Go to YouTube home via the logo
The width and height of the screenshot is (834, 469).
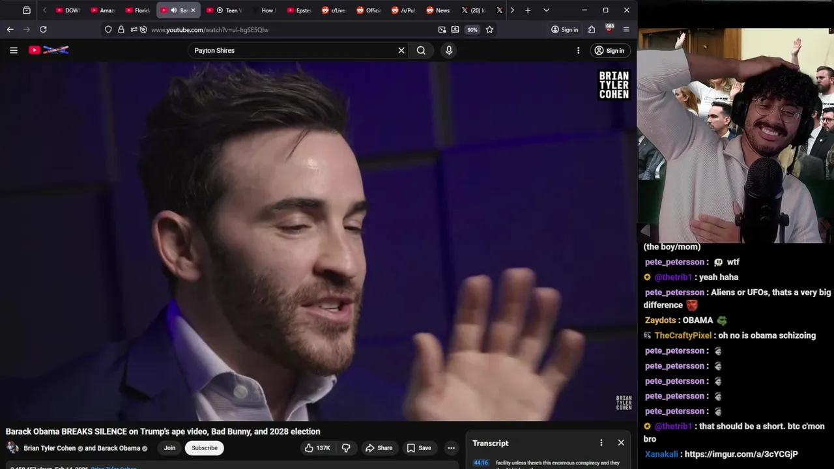[x=49, y=50]
